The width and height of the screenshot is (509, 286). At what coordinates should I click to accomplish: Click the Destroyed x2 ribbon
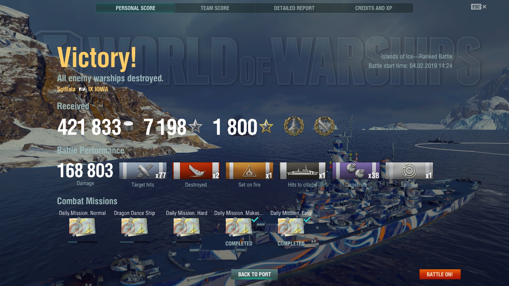(196, 171)
